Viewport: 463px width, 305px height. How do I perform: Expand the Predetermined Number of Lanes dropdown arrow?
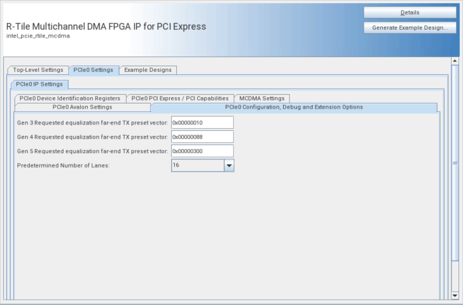click(x=229, y=165)
